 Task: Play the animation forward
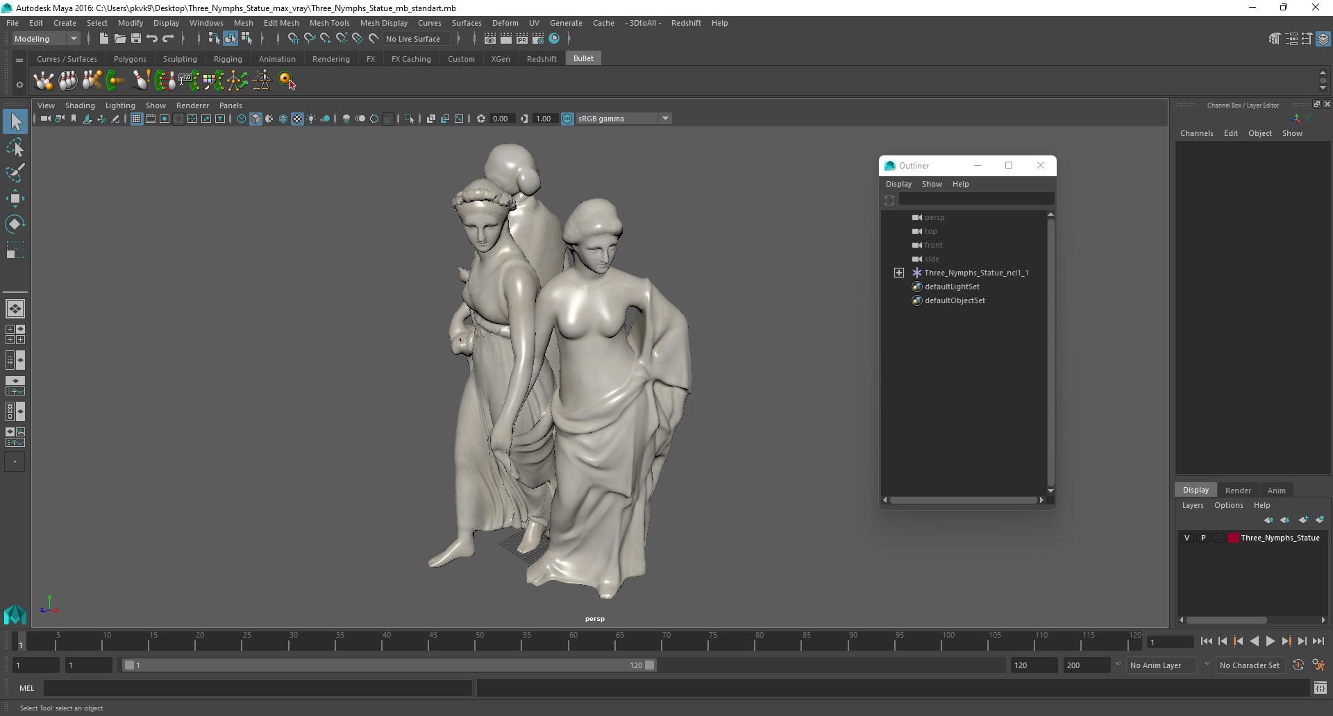(1270, 642)
